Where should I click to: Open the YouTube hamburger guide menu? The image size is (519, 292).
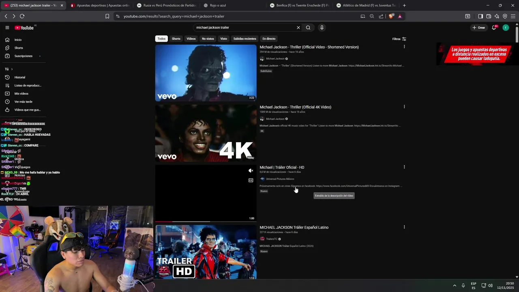pyautogui.click(x=7, y=28)
